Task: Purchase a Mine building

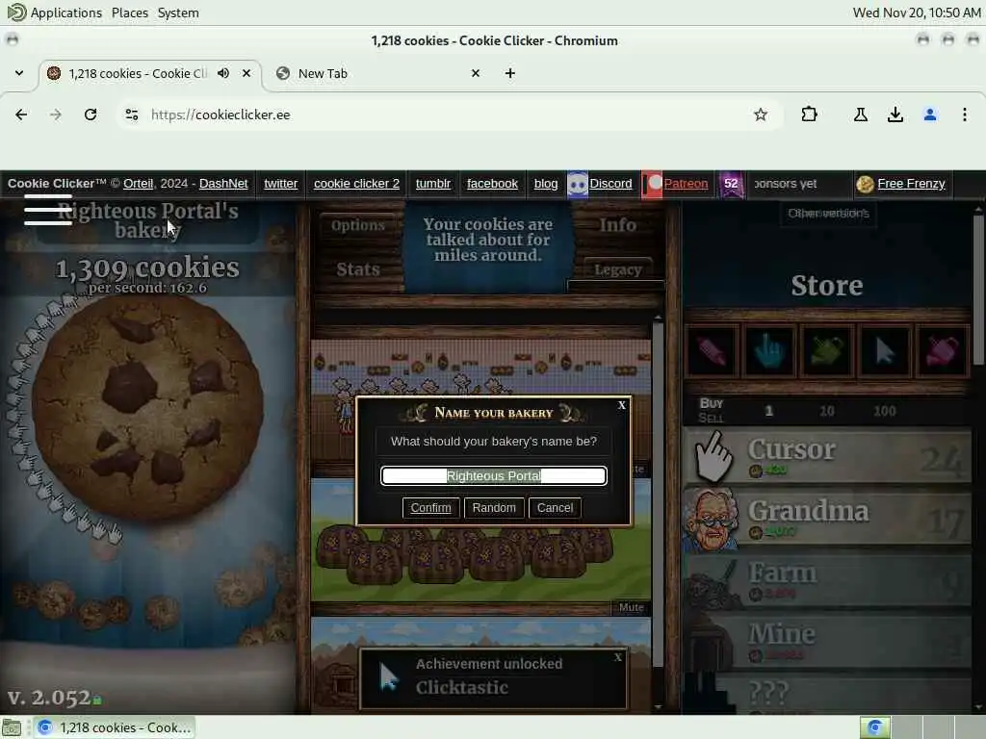Action: (x=827, y=640)
